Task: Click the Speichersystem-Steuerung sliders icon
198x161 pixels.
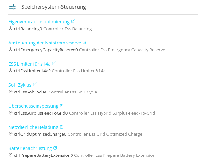Action: (x=12, y=7)
